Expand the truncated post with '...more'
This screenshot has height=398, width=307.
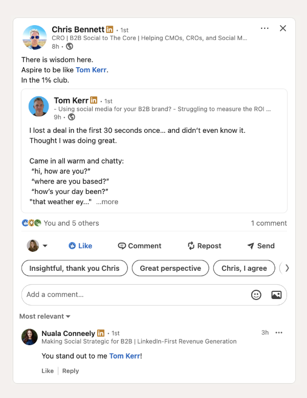(107, 202)
